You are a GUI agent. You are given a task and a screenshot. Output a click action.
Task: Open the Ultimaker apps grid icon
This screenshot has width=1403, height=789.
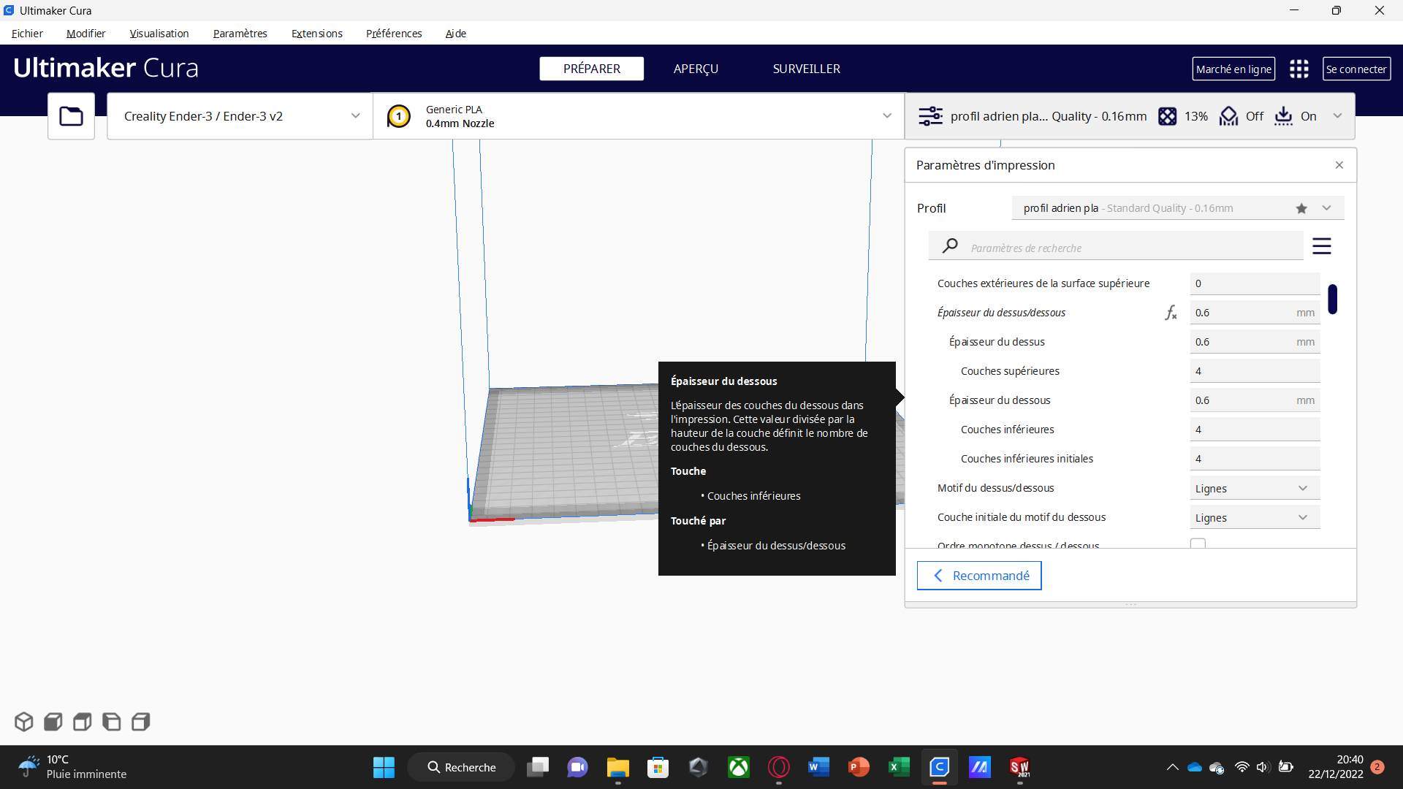pyautogui.click(x=1299, y=69)
